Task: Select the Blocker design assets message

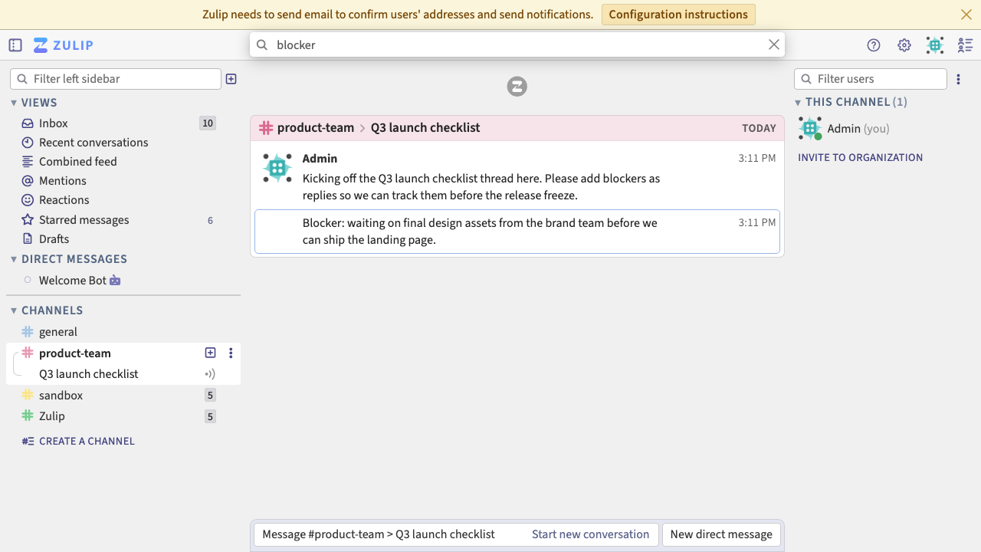Action: [517, 232]
